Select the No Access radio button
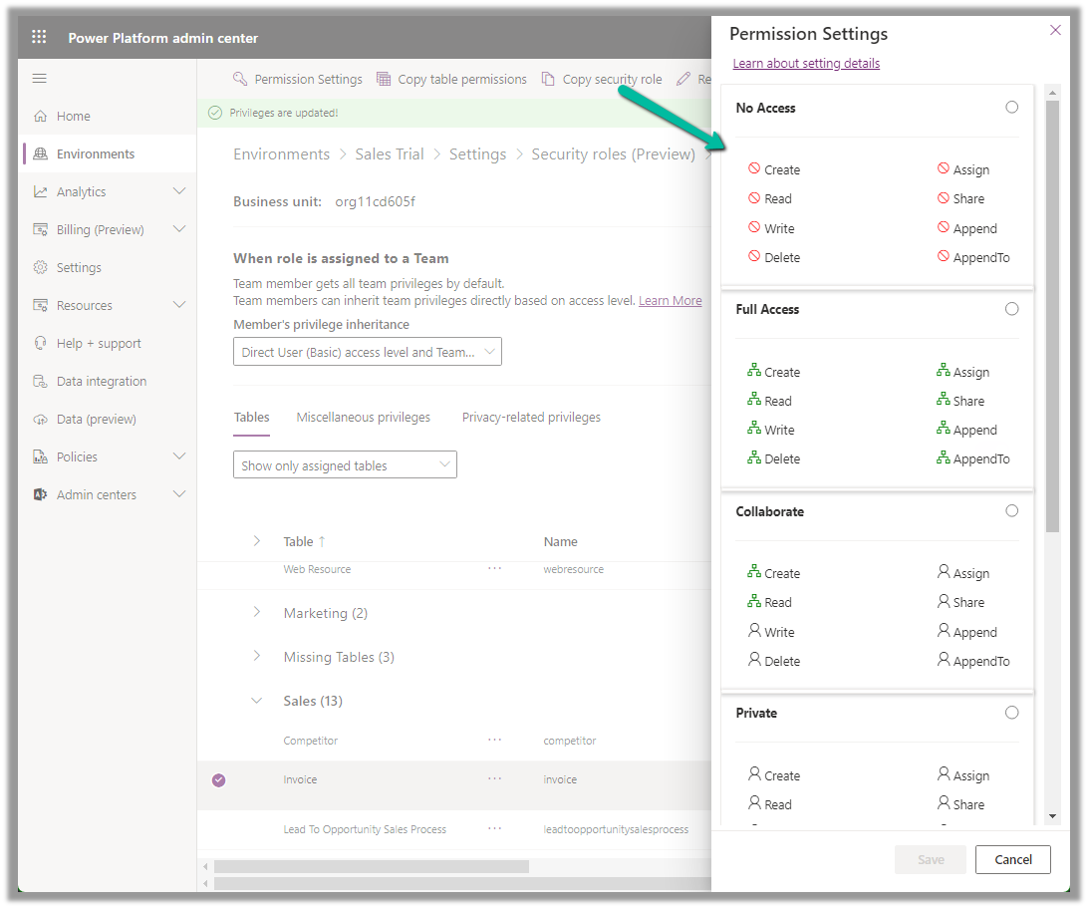This screenshot has width=1088, height=908. 1011,107
